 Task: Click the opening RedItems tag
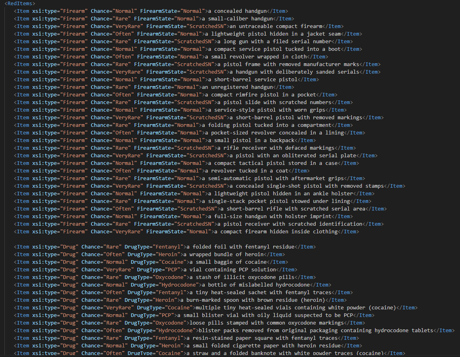click(x=20, y=4)
